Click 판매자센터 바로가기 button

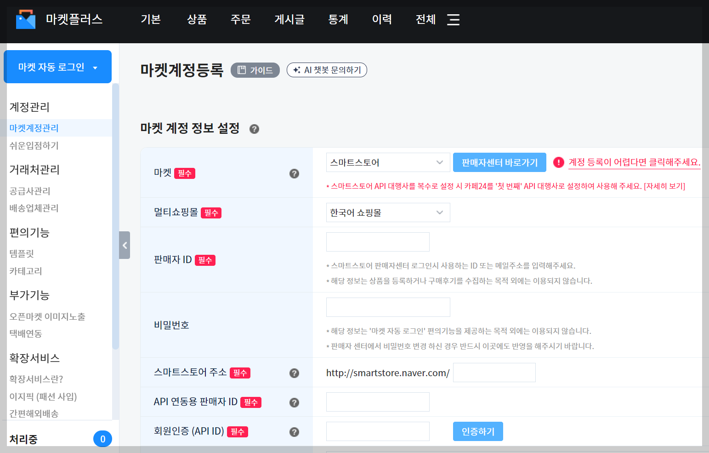(x=499, y=162)
